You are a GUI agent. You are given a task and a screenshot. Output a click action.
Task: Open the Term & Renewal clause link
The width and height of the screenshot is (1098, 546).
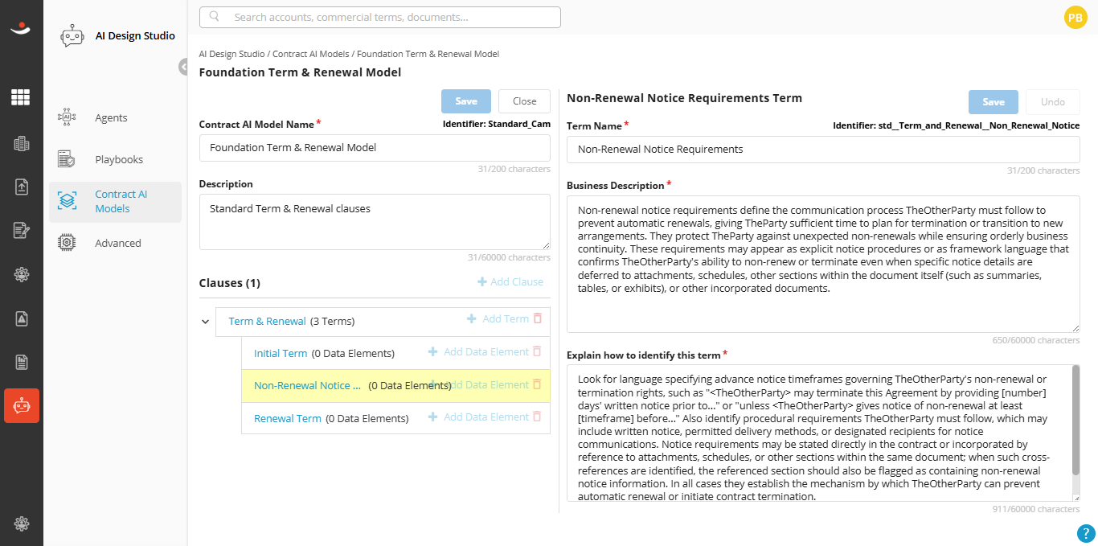[267, 321]
